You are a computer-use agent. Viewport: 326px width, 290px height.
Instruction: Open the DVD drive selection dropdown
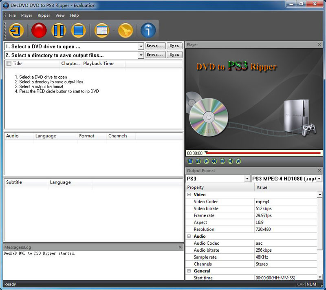click(x=141, y=46)
